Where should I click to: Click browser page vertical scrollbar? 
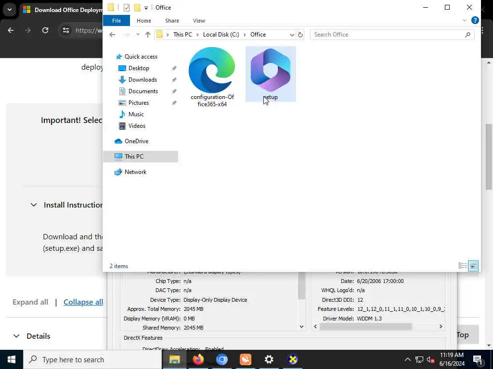click(489, 157)
